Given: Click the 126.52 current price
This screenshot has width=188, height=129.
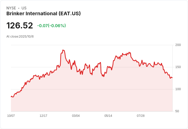Looking at the screenshot, I should click(x=20, y=25).
